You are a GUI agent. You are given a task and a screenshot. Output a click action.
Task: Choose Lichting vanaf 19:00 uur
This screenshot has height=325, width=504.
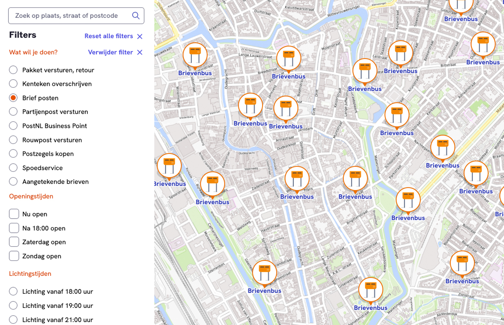coord(13,305)
